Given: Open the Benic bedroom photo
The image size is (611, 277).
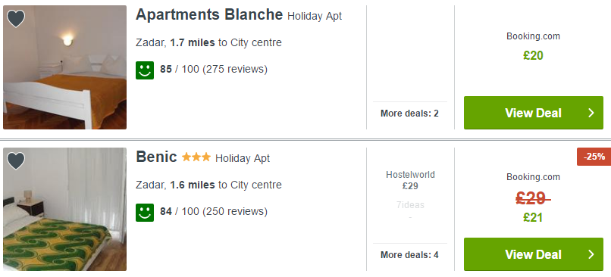Looking at the screenshot, I should point(64,209).
